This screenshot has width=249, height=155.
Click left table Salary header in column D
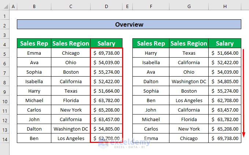[106, 43]
